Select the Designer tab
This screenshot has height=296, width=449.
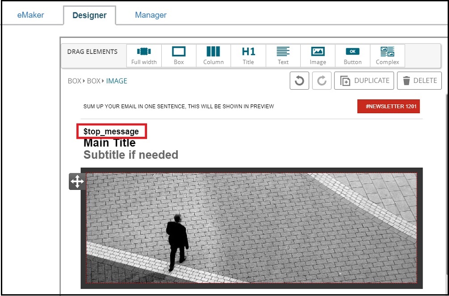tap(89, 16)
